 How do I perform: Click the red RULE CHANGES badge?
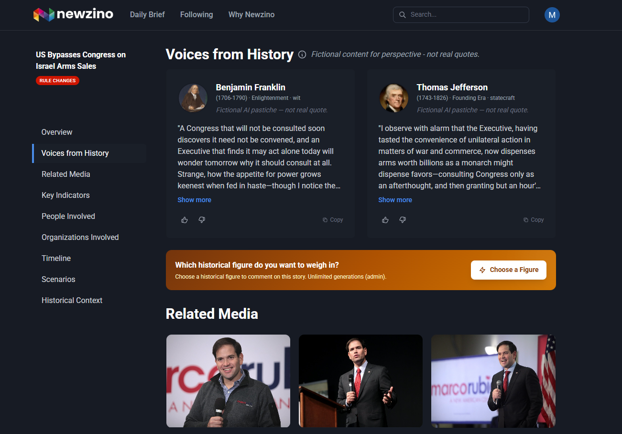coord(57,80)
